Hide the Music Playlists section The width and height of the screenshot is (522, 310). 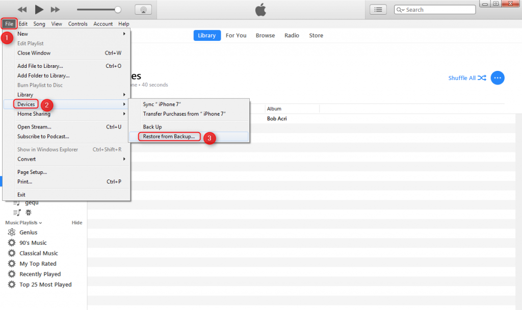(76, 223)
